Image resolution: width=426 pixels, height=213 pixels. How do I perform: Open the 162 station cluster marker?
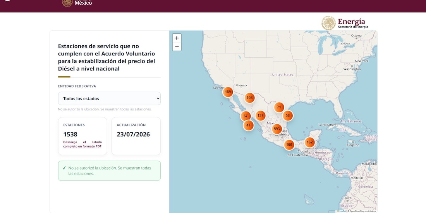coord(309,142)
